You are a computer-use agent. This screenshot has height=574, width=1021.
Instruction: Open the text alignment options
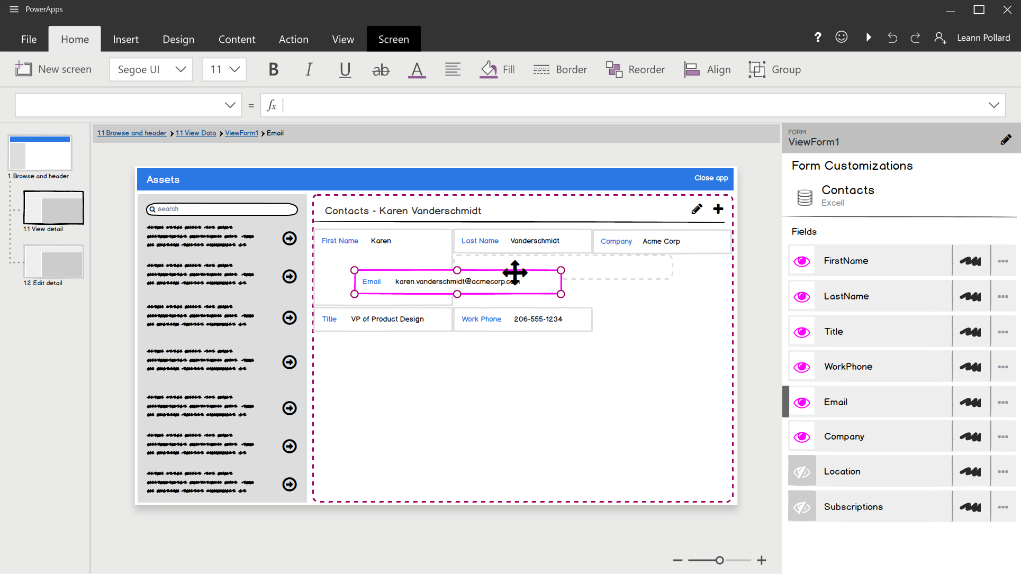tap(453, 69)
